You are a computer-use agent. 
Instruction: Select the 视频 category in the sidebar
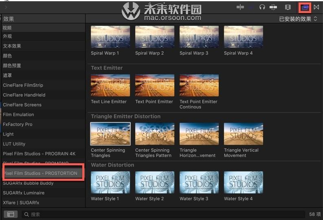pyautogui.click(x=43, y=28)
